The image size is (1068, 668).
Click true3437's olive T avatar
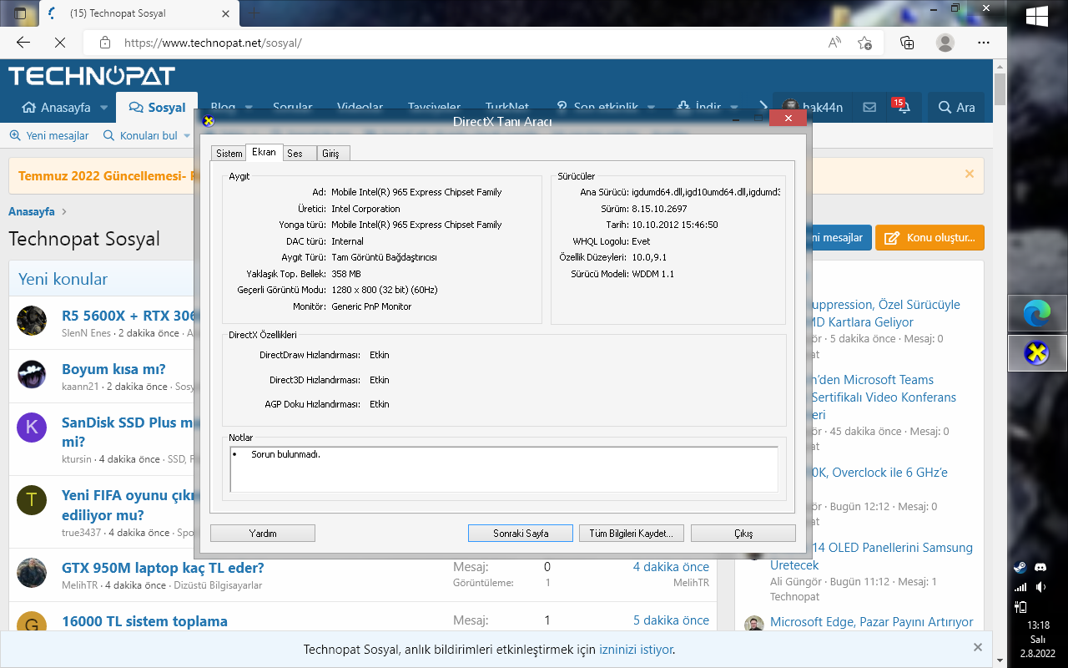32,500
